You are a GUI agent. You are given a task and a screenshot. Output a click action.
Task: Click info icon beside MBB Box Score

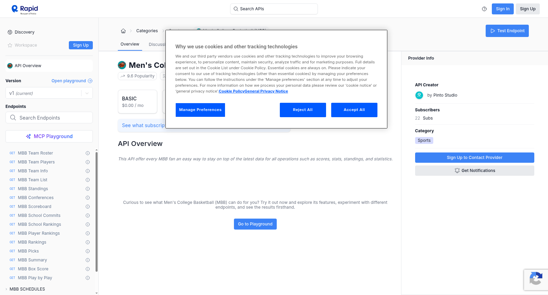coord(88,269)
